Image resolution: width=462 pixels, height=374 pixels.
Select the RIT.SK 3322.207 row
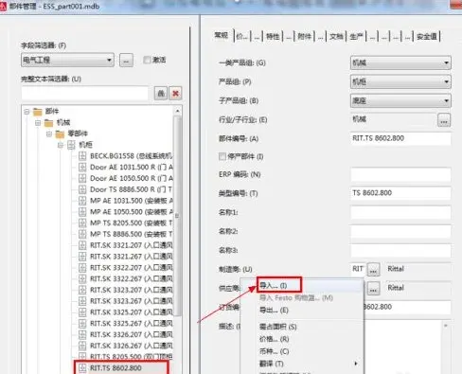pyautogui.click(x=132, y=268)
